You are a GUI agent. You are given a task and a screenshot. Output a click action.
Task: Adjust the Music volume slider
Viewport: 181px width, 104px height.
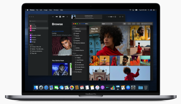(x=111, y=17)
